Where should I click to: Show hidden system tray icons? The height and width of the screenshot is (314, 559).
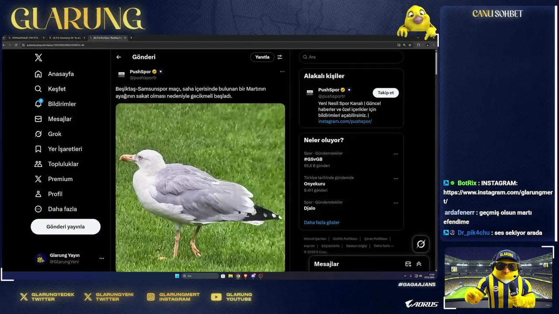pyautogui.click(x=405, y=276)
